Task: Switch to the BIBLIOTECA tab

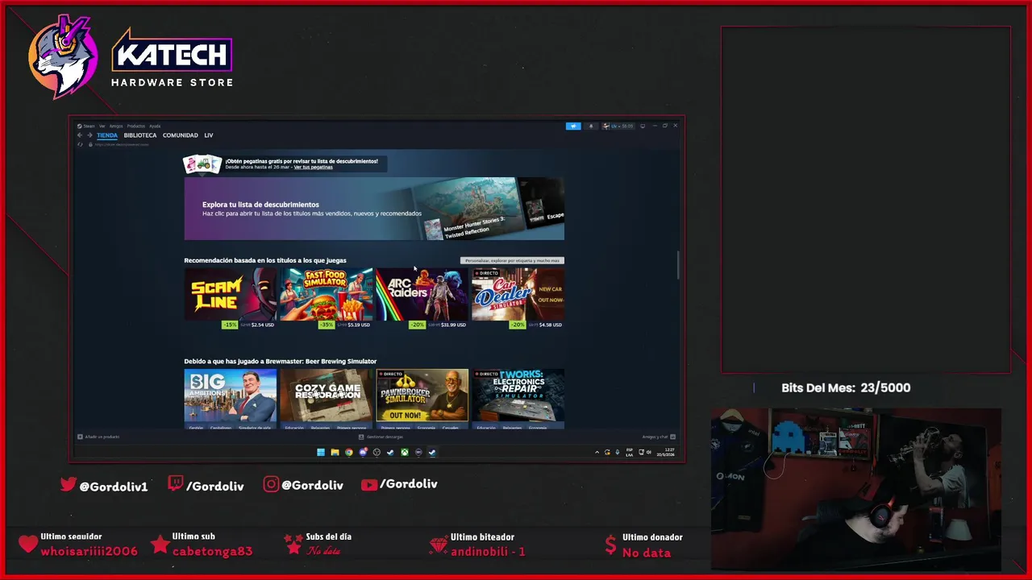Action: pyautogui.click(x=140, y=135)
